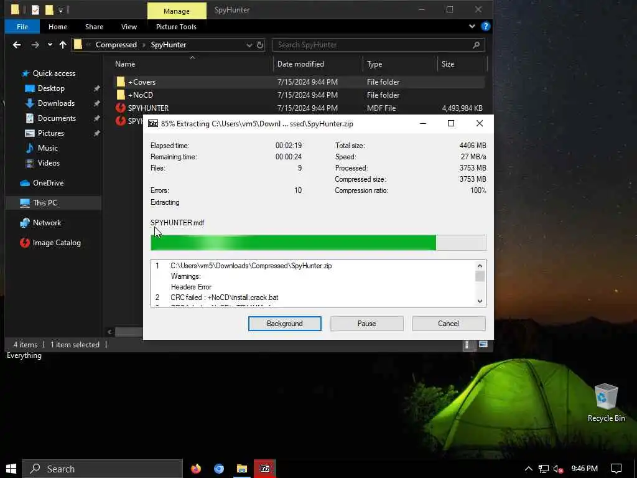
Task: Switch to File Explorer taskbar icon
Action: pyautogui.click(x=242, y=469)
